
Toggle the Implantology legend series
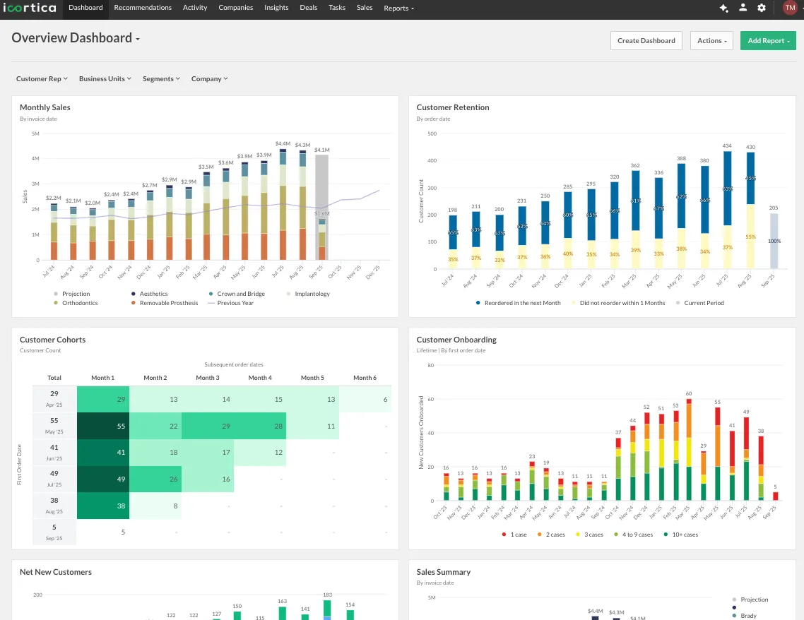click(x=308, y=294)
